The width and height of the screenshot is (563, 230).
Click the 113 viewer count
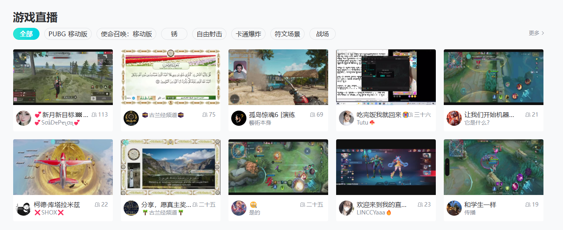[x=100, y=115]
